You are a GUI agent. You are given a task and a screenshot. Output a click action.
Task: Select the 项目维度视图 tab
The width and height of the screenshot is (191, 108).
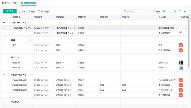pos(29,3)
